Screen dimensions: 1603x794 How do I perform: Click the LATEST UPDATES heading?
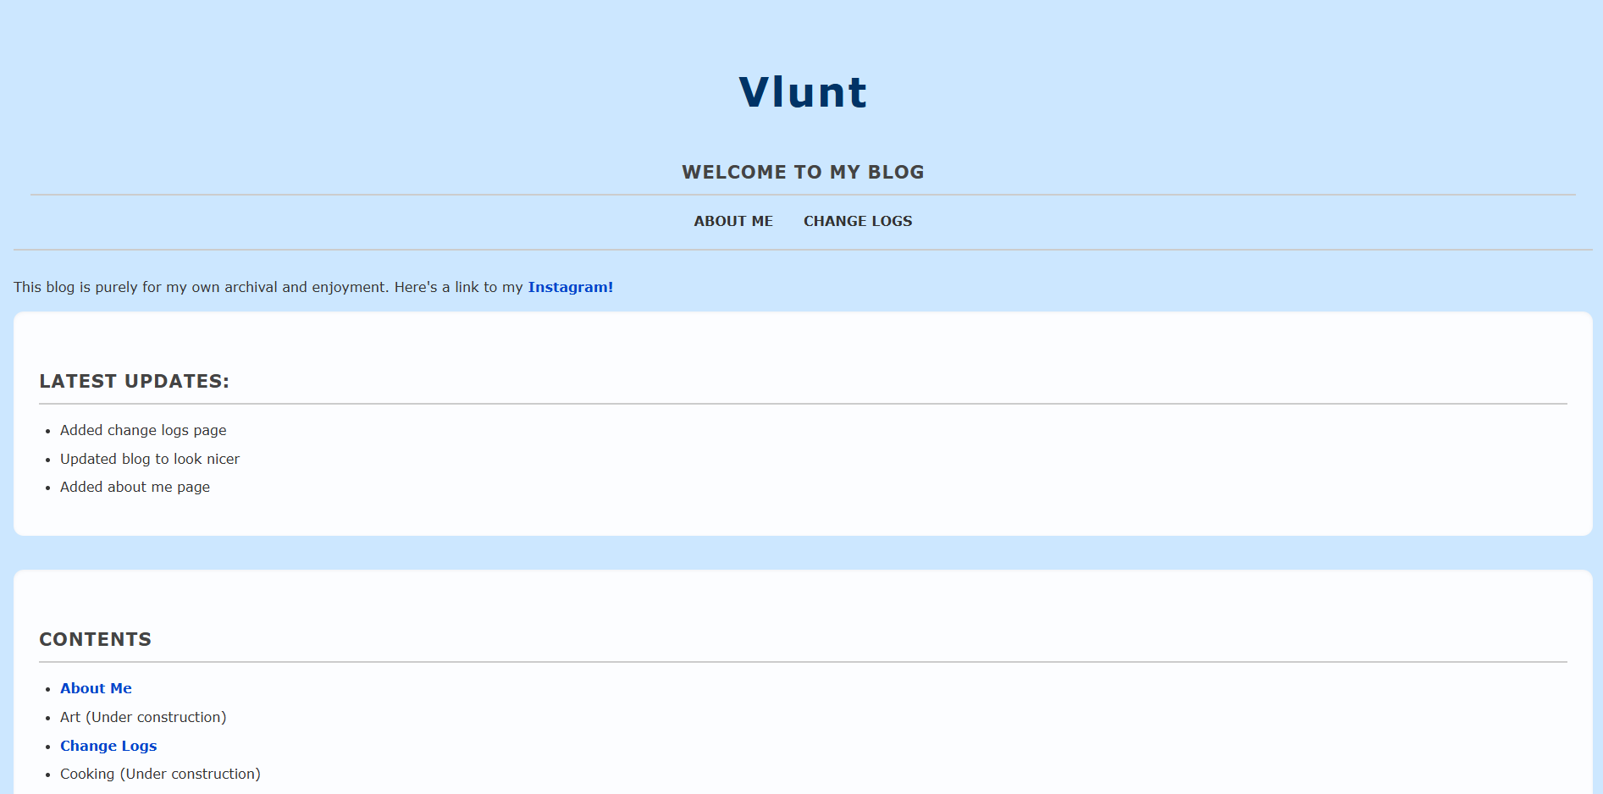tap(134, 381)
